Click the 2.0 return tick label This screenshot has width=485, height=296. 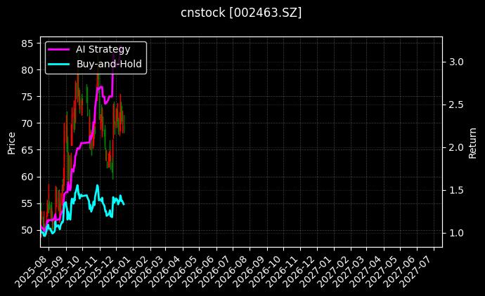(457, 147)
